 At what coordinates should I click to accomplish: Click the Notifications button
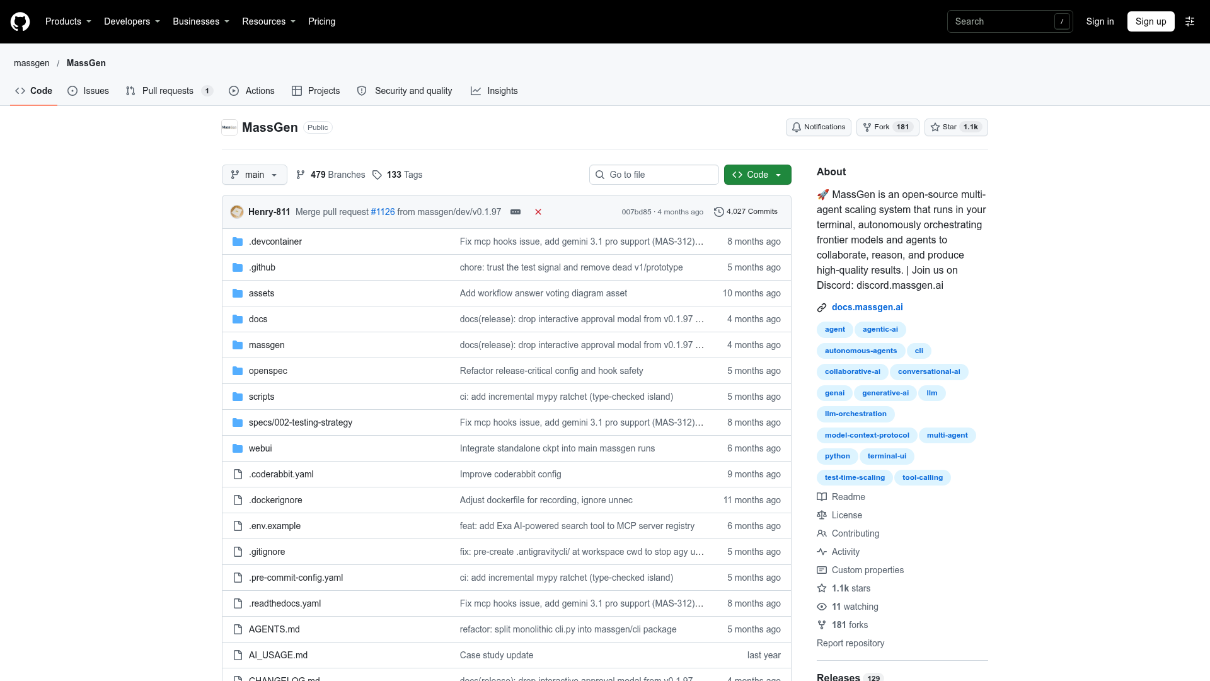pyautogui.click(x=819, y=127)
